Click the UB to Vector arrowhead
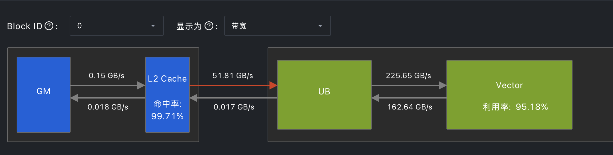 coord(443,85)
